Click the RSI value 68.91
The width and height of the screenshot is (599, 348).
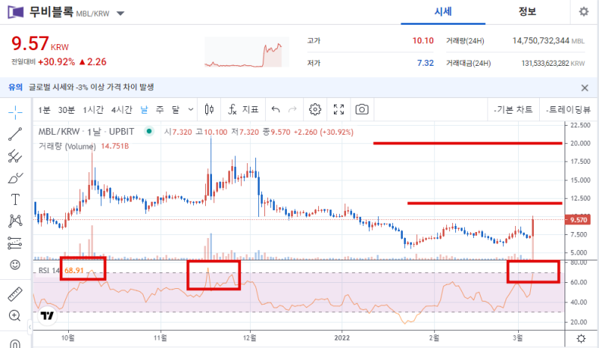73,270
